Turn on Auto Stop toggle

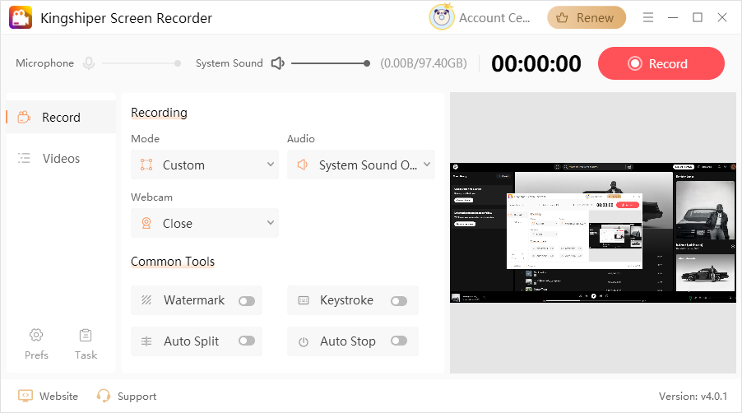coord(399,341)
